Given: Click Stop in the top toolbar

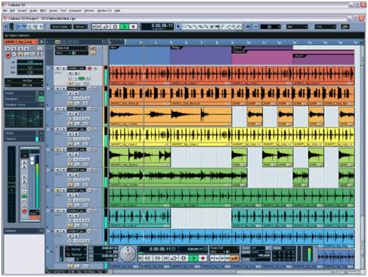Looking at the screenshot, I should [x=115, y=26].
